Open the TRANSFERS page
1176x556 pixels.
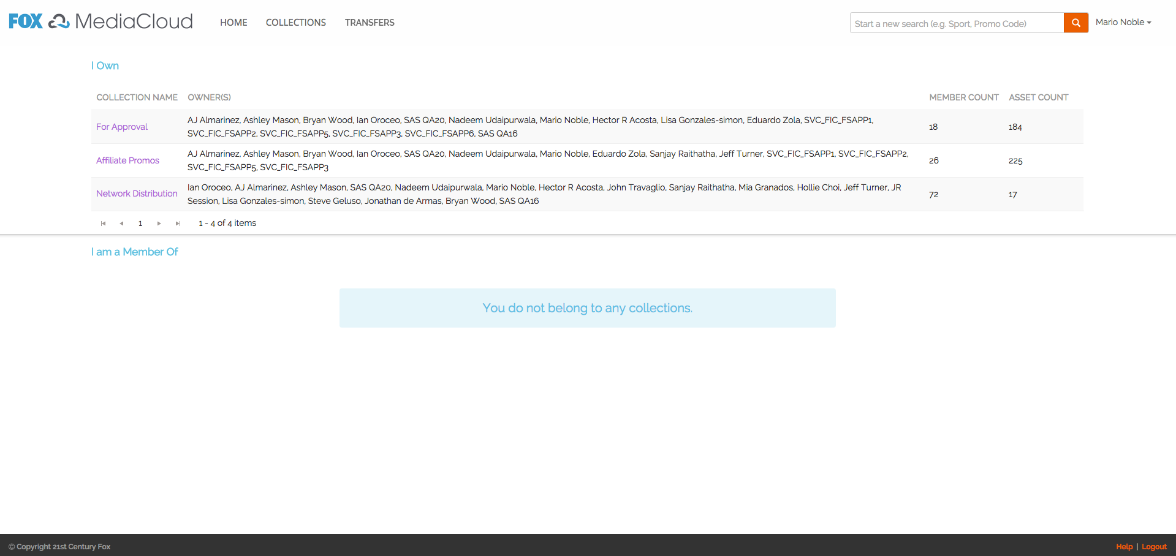[370, 23]
